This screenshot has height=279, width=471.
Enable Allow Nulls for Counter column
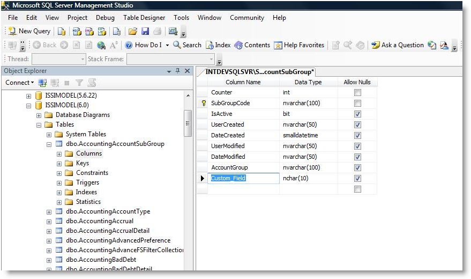357,92
